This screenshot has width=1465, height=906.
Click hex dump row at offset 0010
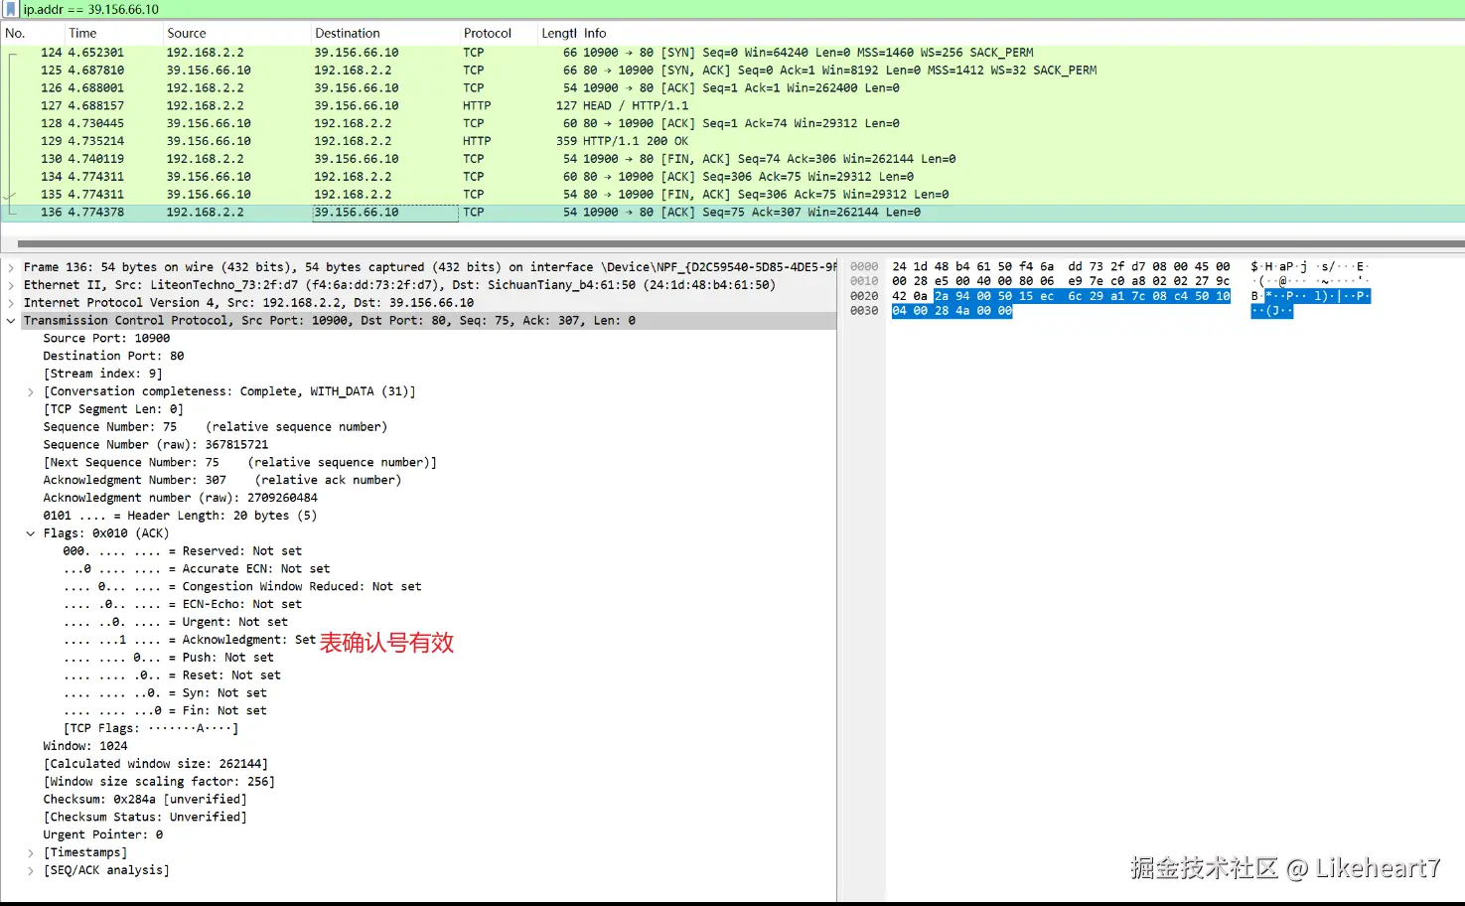(x=1061, y=282)
